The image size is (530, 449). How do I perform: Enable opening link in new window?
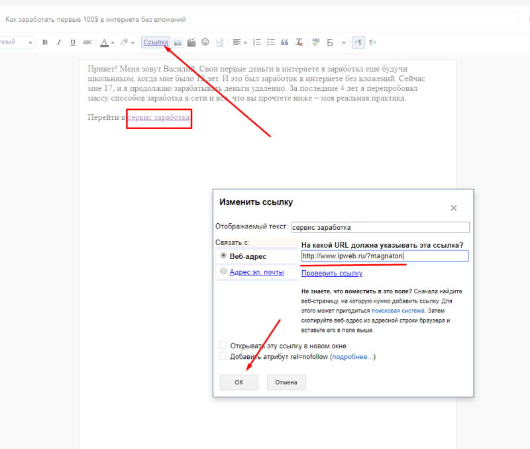coord(223,346)
